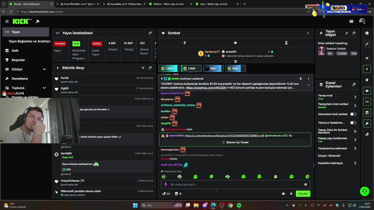Open Hedefleri belirleyin settings
This screenshot has height=210, width=374.
pos(337,163)
